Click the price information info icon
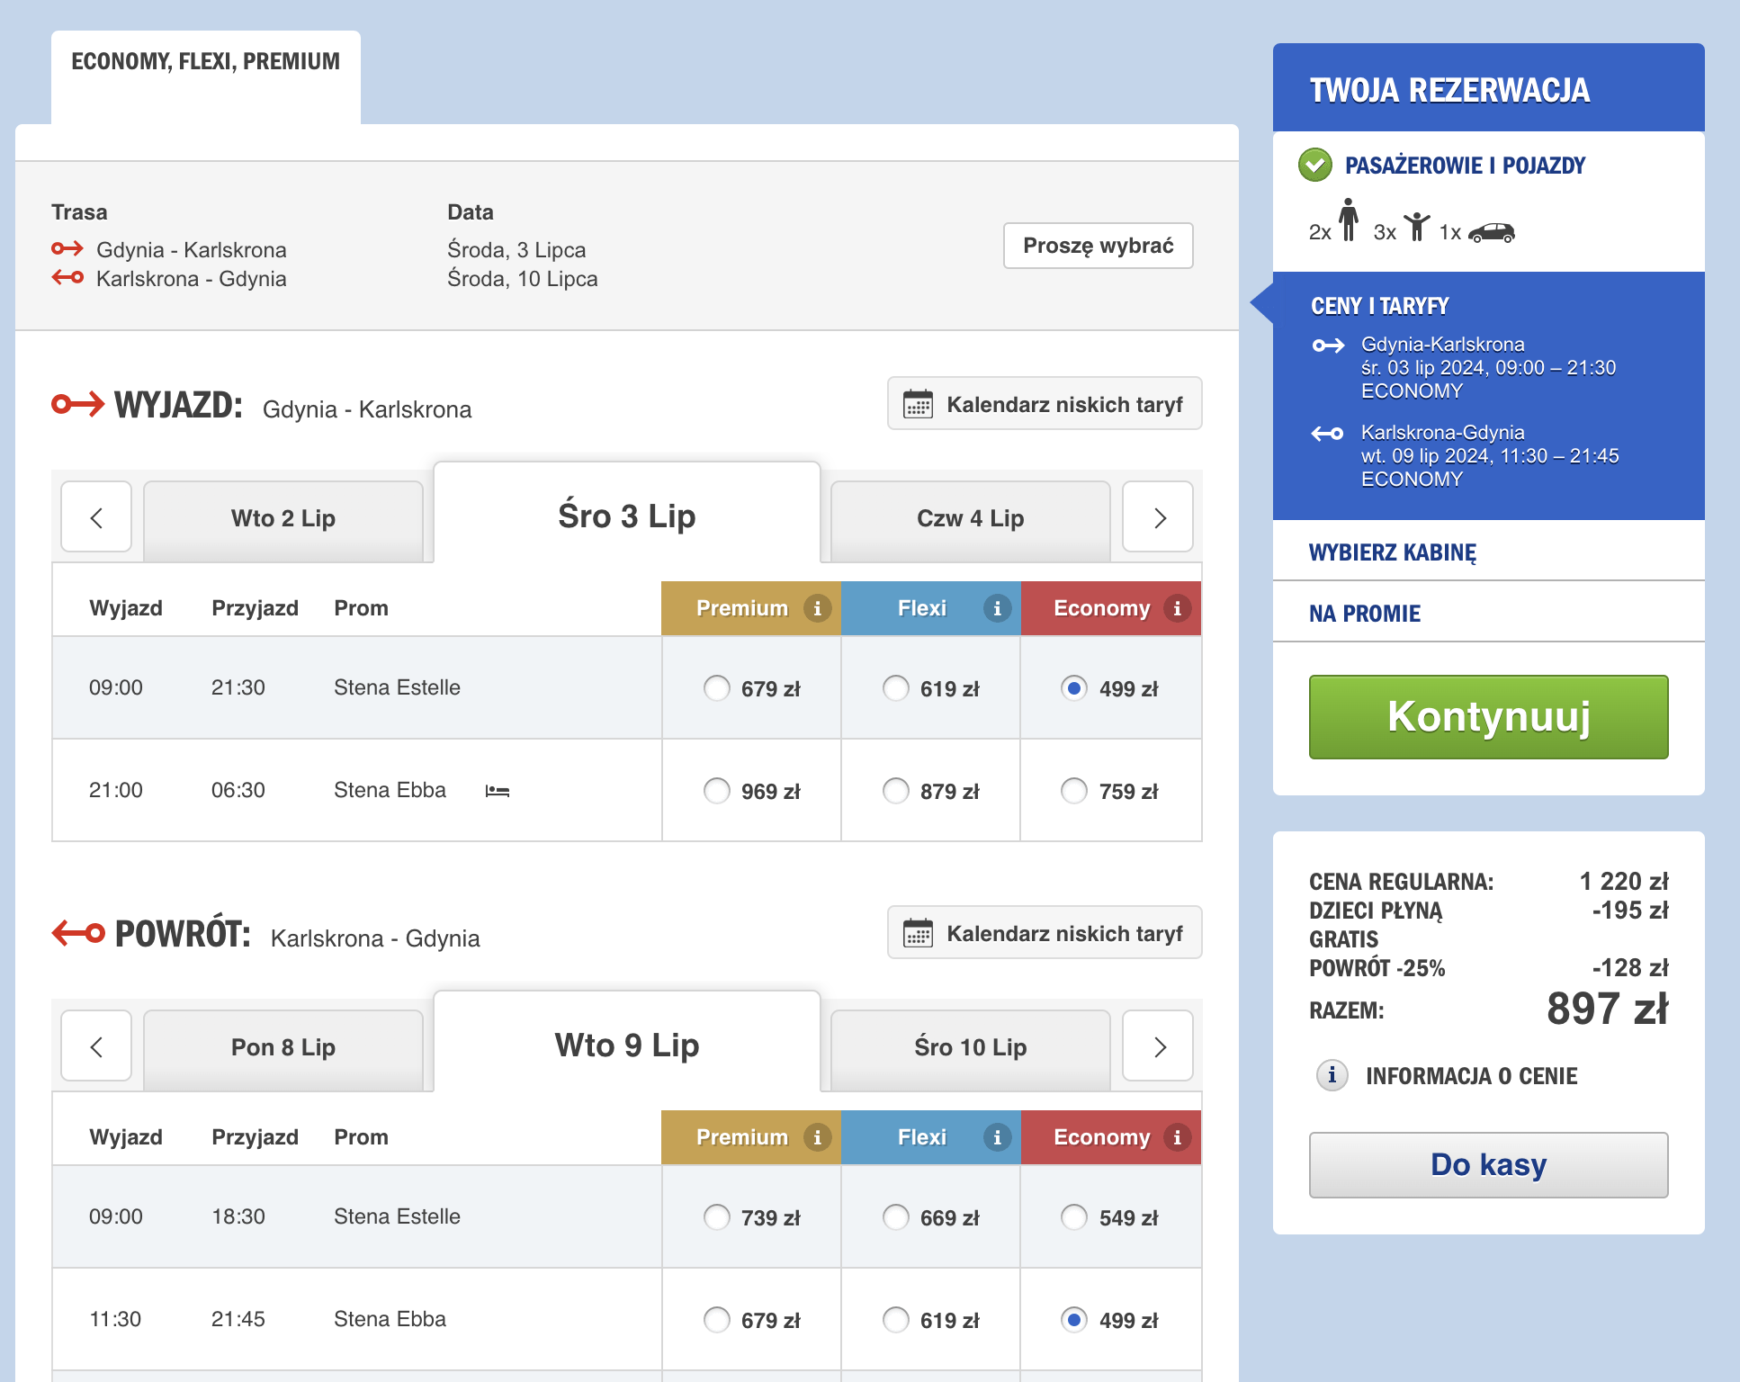1740x1382 pixels. 1332,1075
